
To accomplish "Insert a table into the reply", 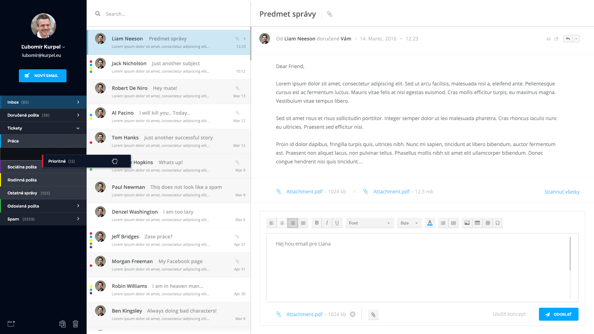I will point(477,223).
